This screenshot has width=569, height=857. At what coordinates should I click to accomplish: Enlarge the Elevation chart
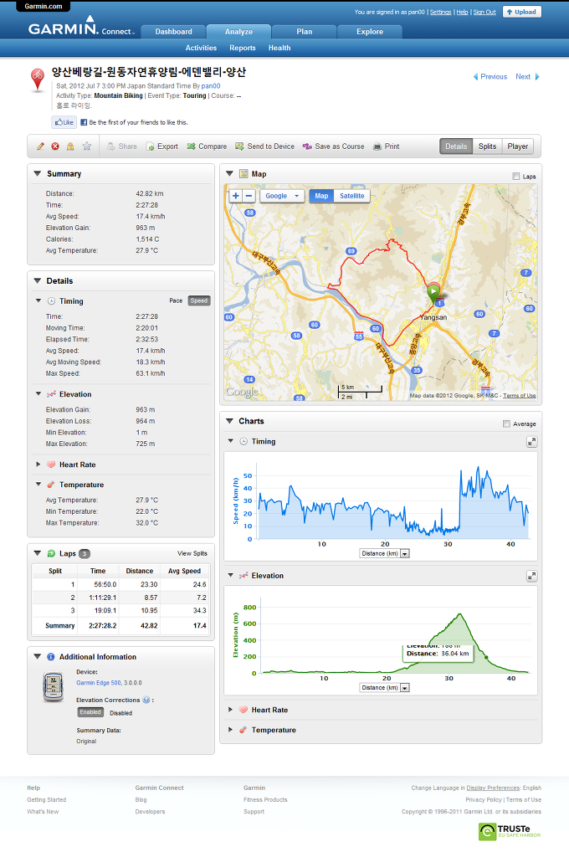[531, 576]
